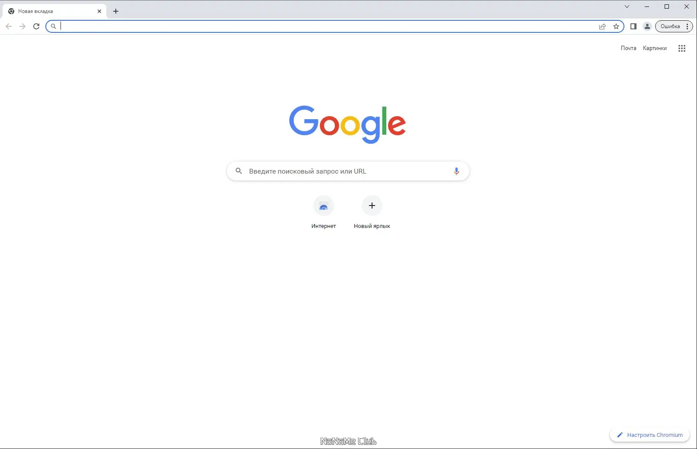This screenshot has height=449, width=697.
Task: Open the user profile avatar
Action: 647,26
